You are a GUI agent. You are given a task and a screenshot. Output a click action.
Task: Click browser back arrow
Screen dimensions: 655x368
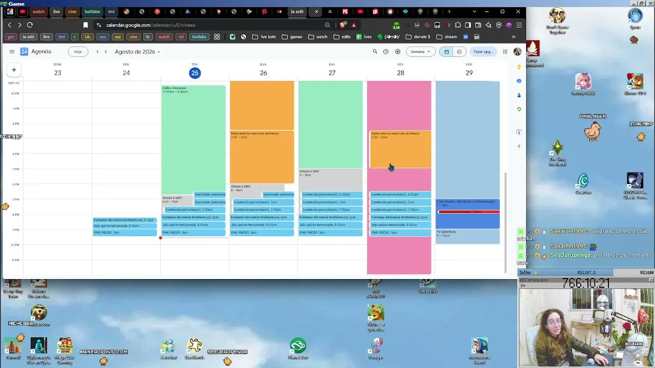[x=9, y=25]
